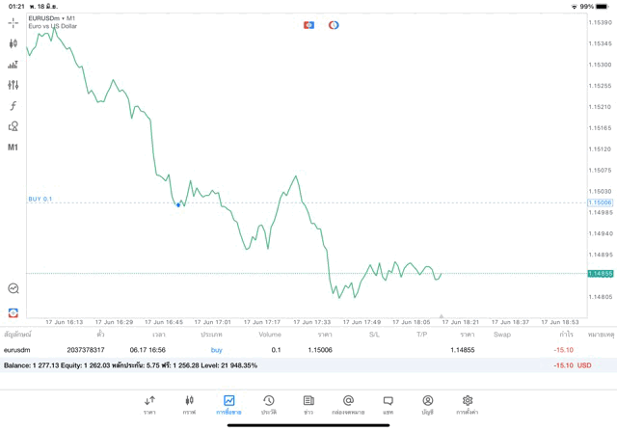Toggle the circular red-blue icon above chart
Image resolution: width=617 pixels, height=431 pixels.
[x=334, y=25]
